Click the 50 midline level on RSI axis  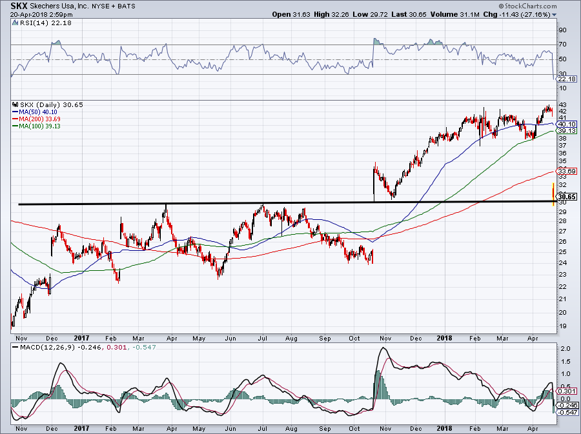(562, 59)
